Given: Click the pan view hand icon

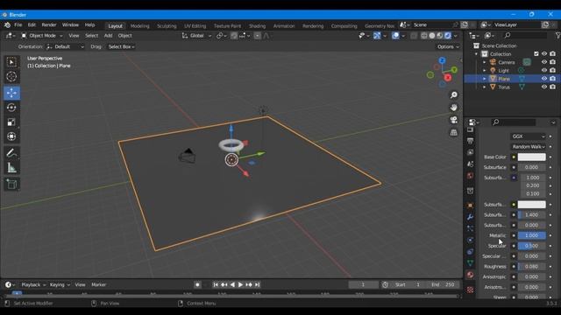Looking at the screenshot, I should [x=454, y=108].
